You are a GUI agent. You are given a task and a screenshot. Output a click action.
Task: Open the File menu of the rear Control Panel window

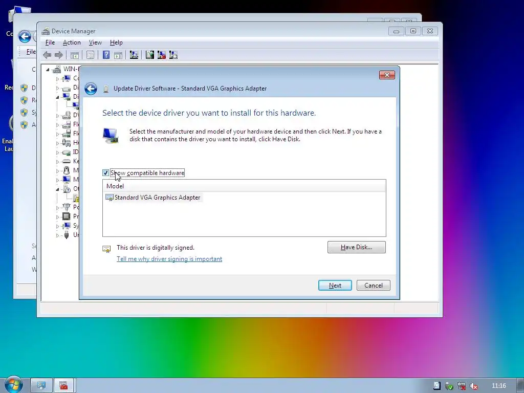(x=31, y=52)
